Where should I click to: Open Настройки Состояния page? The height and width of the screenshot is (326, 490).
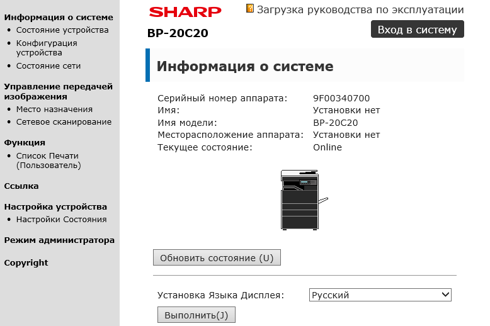pyautogui.click(x=62, y=220)
